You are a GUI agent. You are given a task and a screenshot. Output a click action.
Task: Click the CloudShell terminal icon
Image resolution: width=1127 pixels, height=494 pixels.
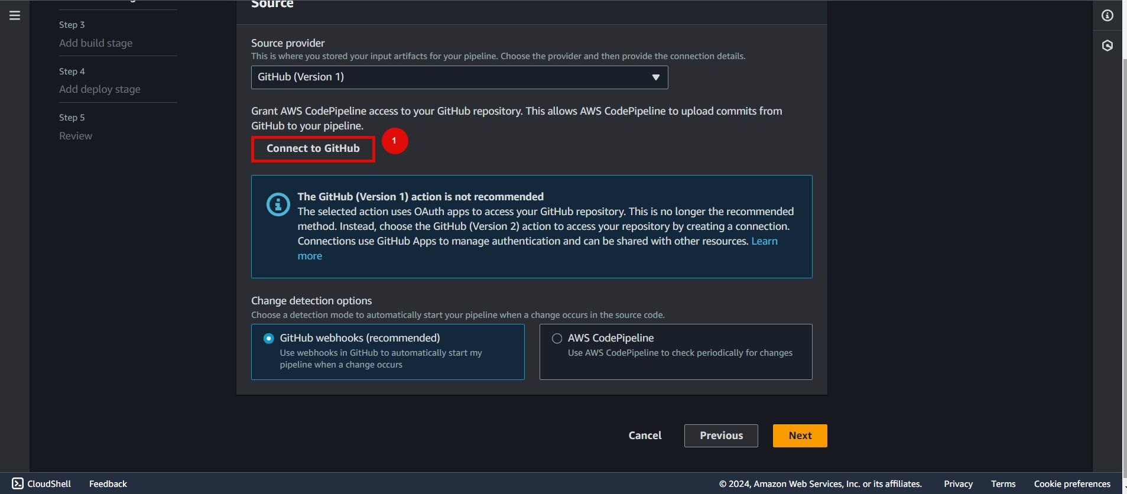[x=18, y=483]
